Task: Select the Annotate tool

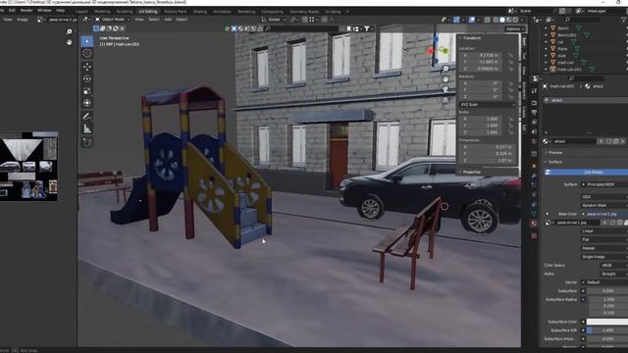Action: [x=87, y=117]
